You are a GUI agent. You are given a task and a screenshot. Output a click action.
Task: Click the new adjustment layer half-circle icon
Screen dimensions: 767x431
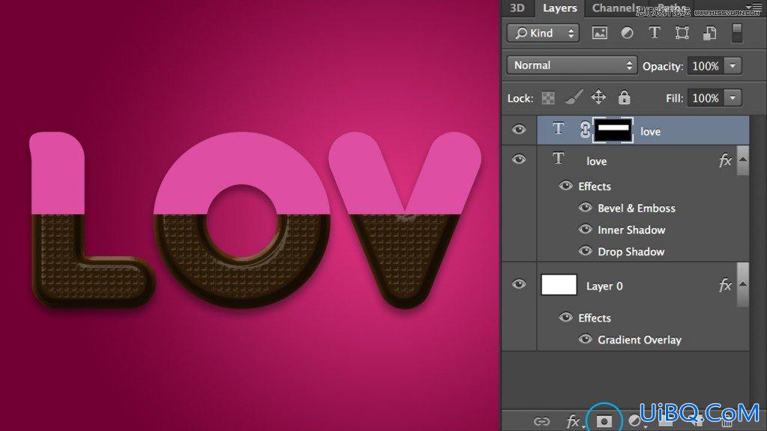pos(634,421)
